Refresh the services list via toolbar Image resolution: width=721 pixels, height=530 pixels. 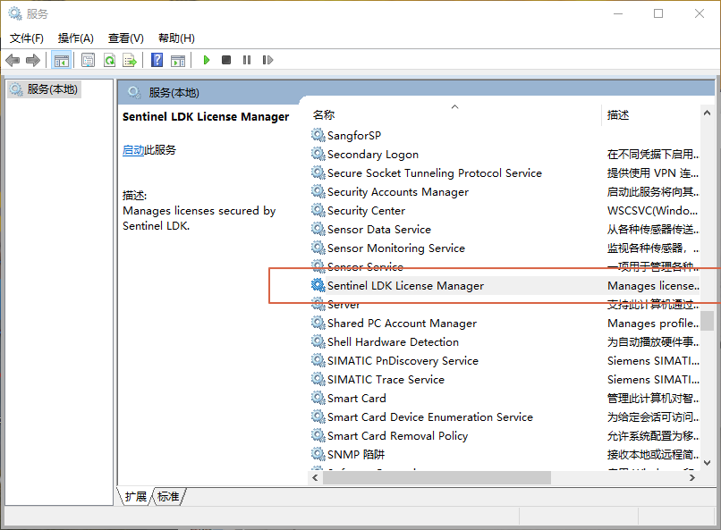[109, 60]
